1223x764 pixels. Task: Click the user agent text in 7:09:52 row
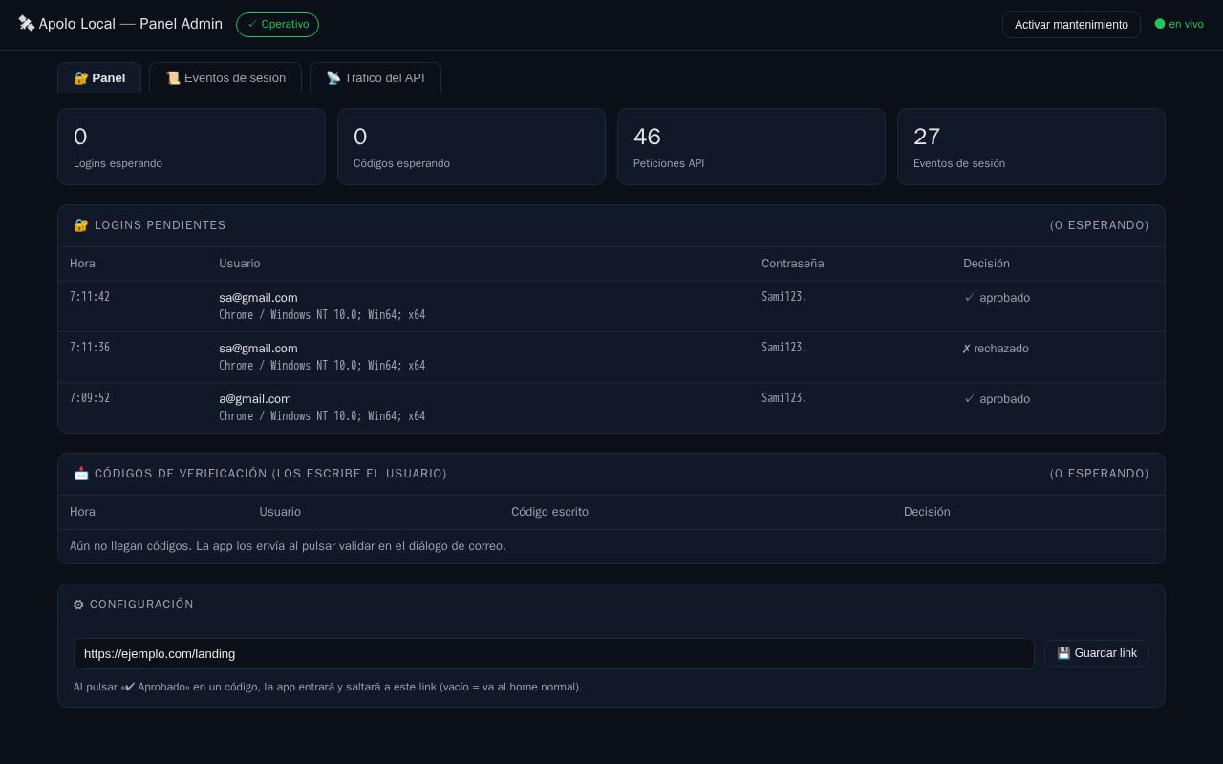(x=322, y=416)
